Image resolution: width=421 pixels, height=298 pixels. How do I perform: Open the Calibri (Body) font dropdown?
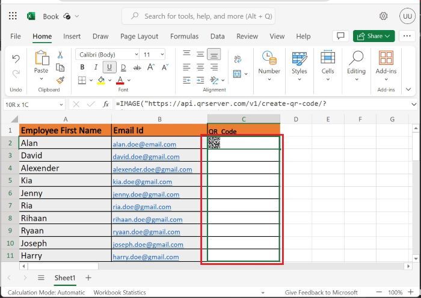tap(136, 55)
